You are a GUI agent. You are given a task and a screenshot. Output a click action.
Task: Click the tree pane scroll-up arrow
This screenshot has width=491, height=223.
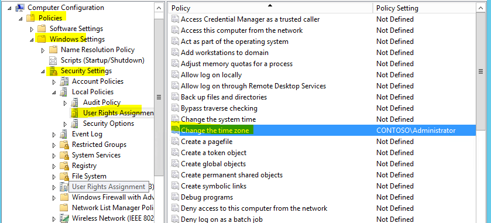pos(159,8)
